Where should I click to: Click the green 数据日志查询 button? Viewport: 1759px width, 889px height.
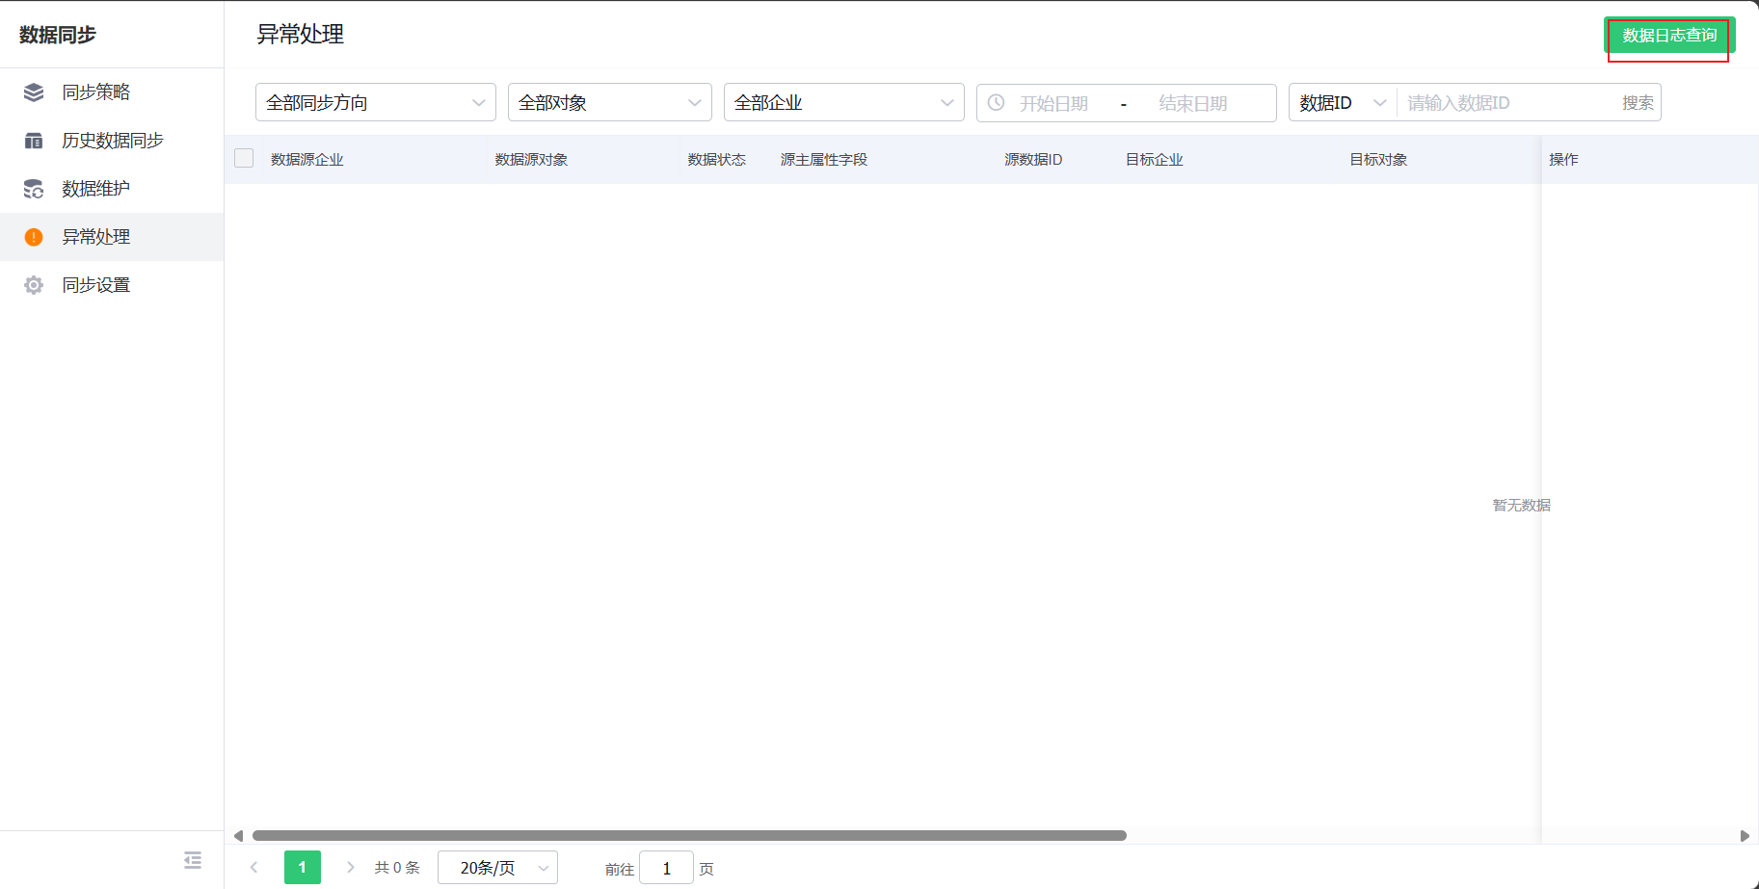(1668, 35)
